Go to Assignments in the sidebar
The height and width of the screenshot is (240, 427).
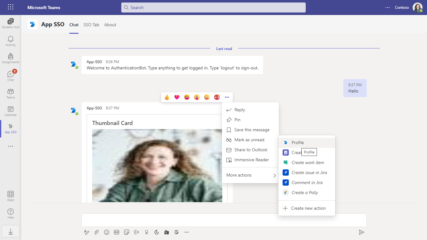tap(11, 58)
